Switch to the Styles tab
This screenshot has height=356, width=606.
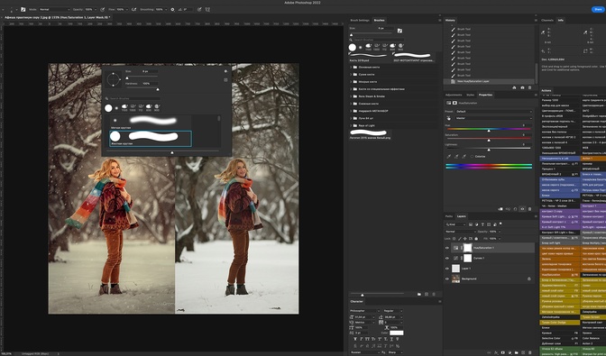click(x=471, y=95)
